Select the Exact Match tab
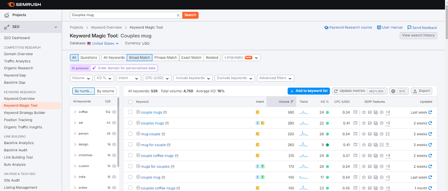Image resolution: width=448 pixels, height=191 pixels. (x=191, y=58)
